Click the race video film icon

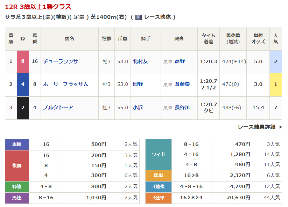click(x=138, y=17)
